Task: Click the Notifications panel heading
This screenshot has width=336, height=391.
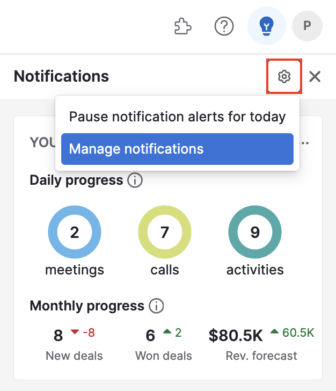Action: click(61, 76)
